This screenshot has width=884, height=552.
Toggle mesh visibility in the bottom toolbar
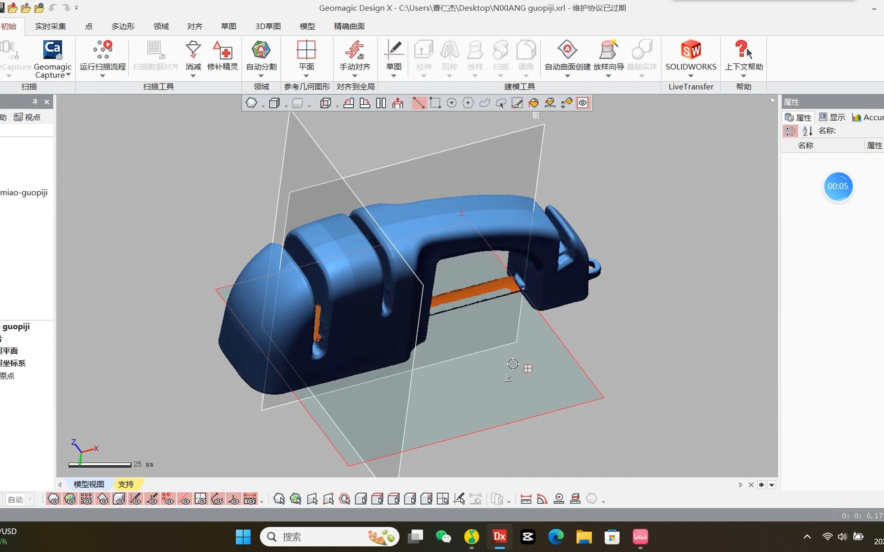[53, 499]
